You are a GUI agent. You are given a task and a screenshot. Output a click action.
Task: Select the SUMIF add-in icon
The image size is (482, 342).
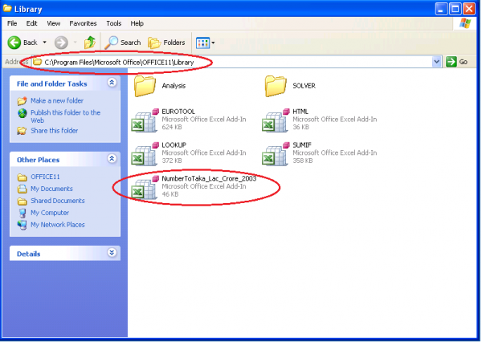click(x=276, y=153)
